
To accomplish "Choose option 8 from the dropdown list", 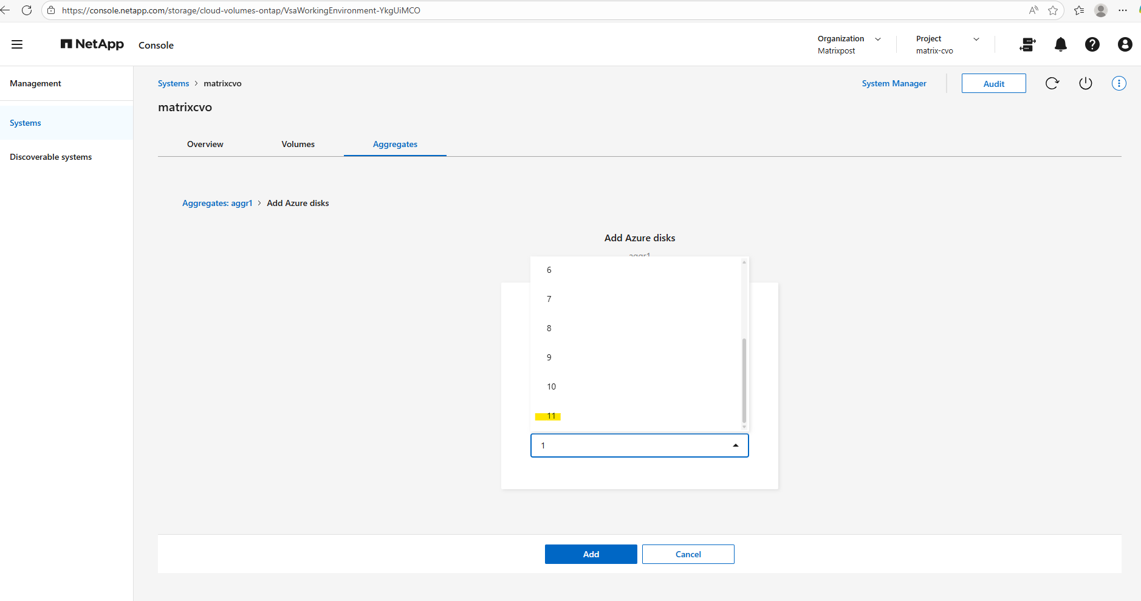I will click(x=549, y=328).
